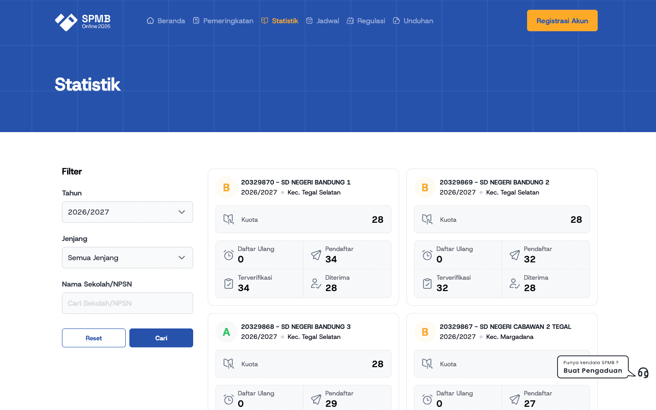Screen dimensions: 656x410
Task: Click Kec. Margadana text
Action: click(510, 337)
